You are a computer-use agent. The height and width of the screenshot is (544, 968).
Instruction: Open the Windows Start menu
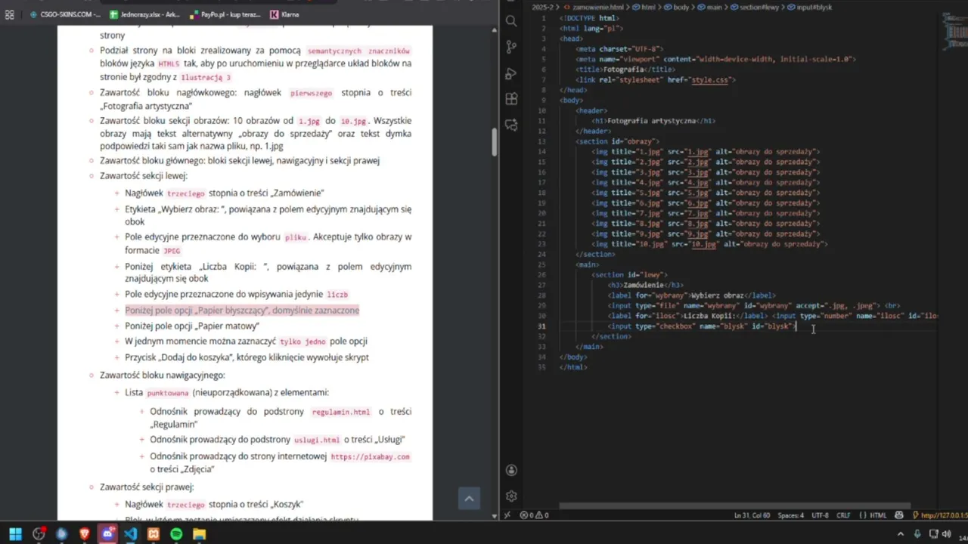(15, 534)
